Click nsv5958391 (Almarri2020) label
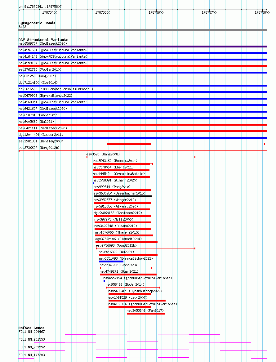This screenshot has height=362, width=276. pyautogui.click(x=115, y=180)
